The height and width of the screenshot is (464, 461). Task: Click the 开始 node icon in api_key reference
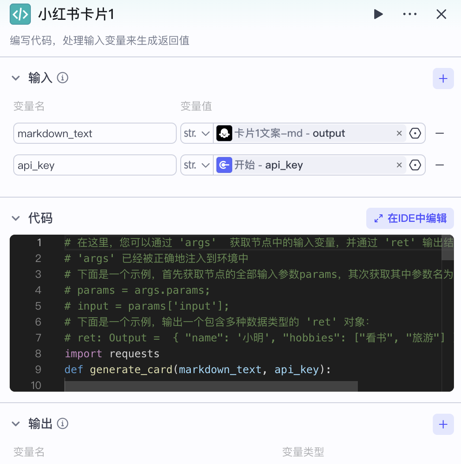(225, 165)
